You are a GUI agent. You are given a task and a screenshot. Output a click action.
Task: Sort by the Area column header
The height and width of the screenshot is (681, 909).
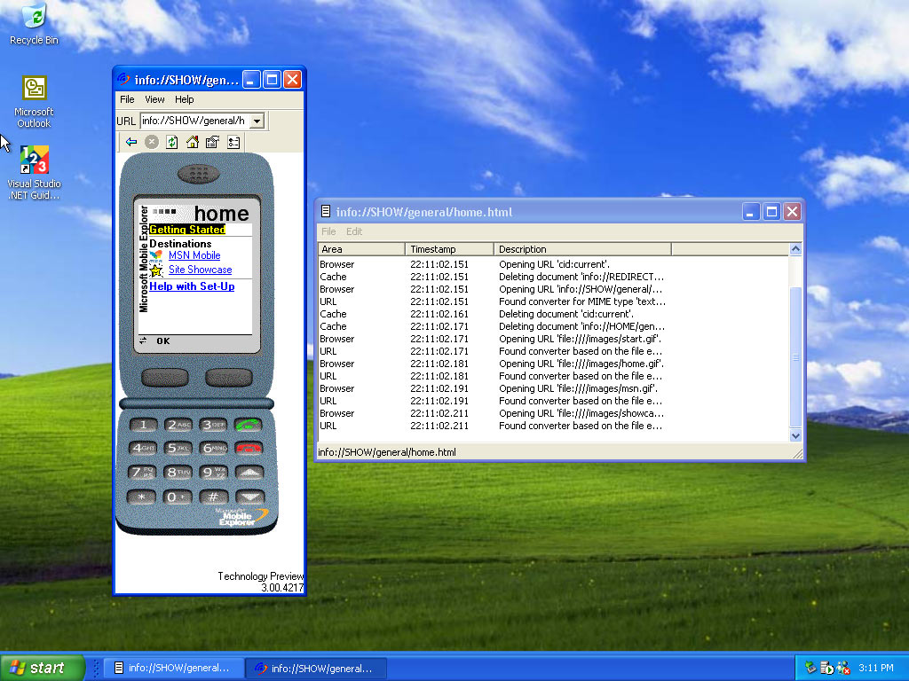coord(361,249)
